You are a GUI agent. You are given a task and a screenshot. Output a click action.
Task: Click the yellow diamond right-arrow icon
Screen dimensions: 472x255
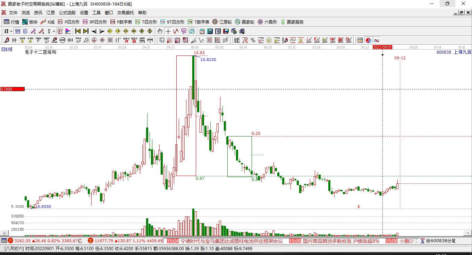(x=118, y=31)
